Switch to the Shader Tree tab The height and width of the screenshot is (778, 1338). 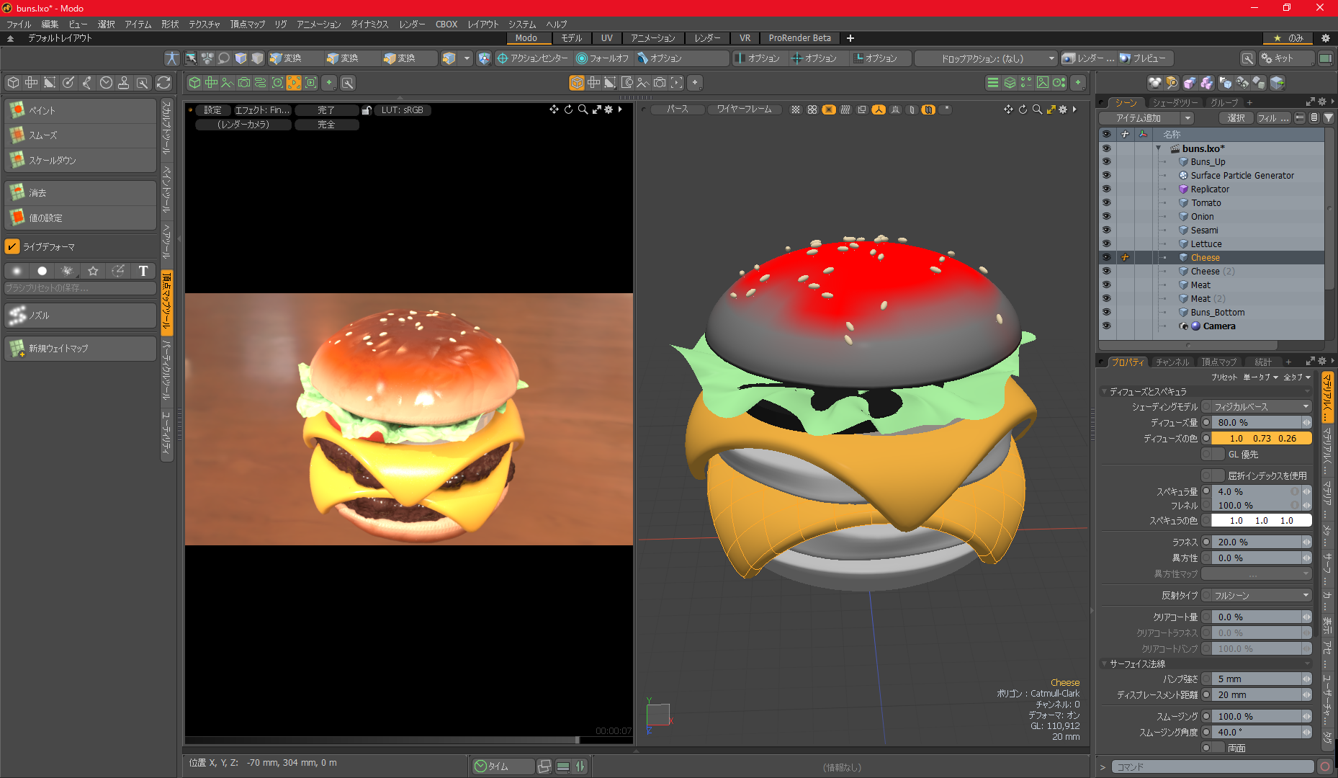(x=1174, y=102)
